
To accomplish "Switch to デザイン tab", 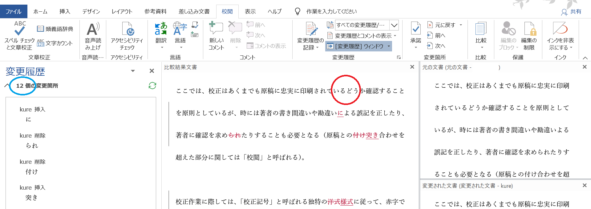I will (91, 11).
